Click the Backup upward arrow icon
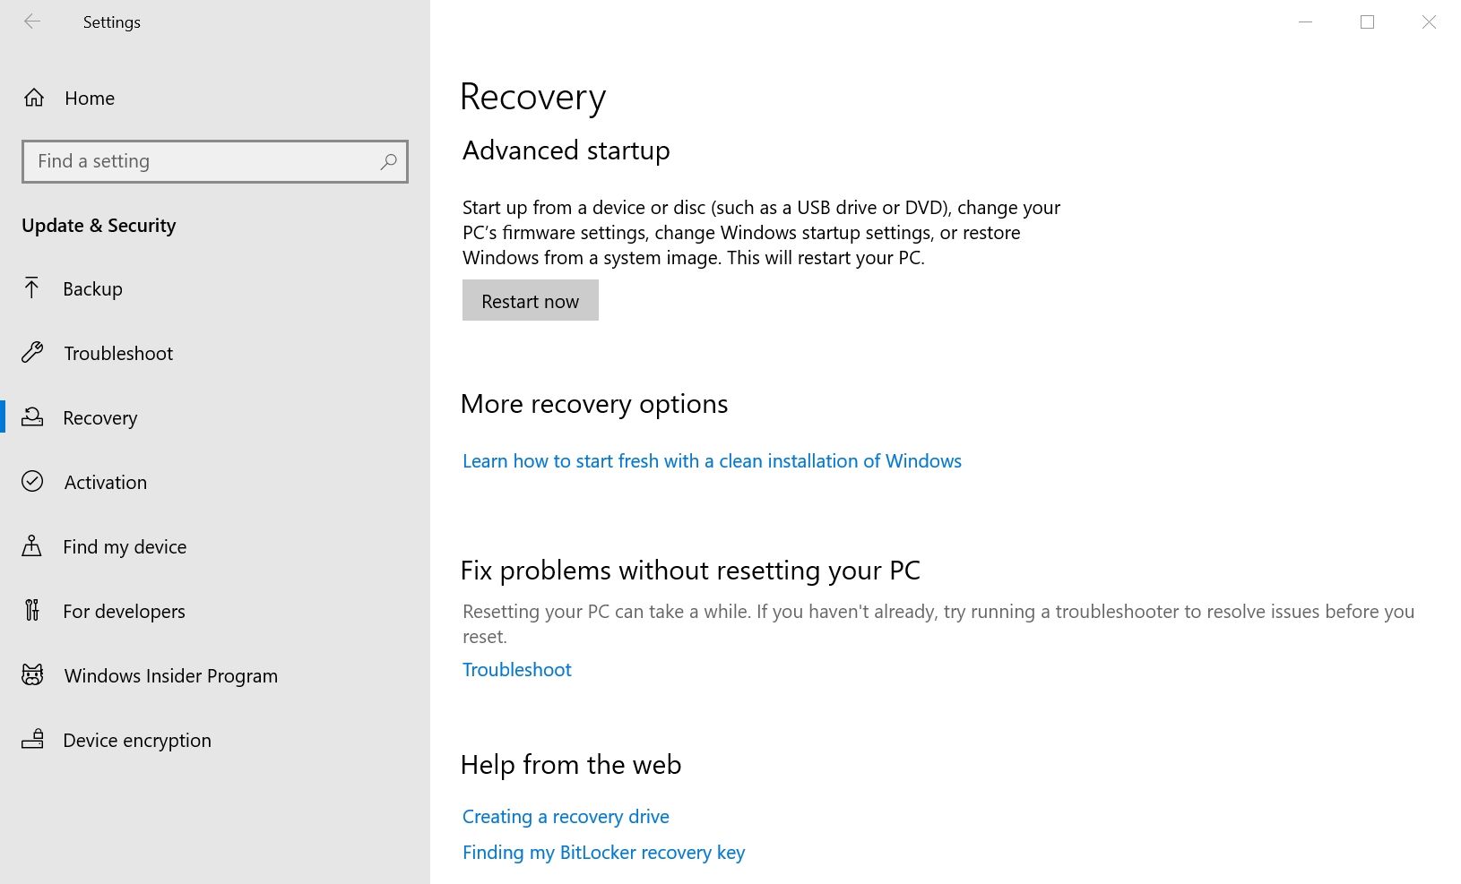 32,288
